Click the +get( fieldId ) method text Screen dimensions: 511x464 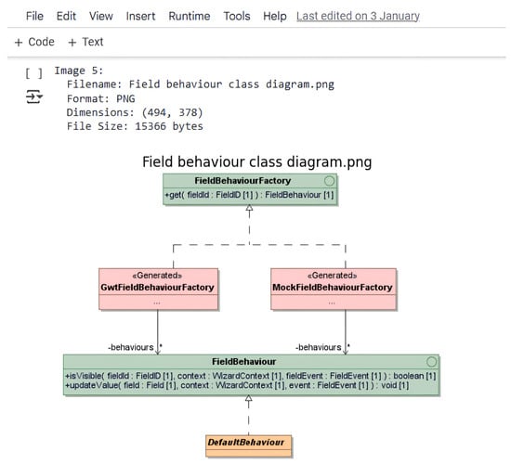tap(249, 195)
